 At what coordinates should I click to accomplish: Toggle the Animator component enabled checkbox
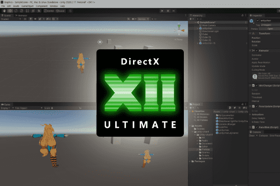tap(257, 51)
